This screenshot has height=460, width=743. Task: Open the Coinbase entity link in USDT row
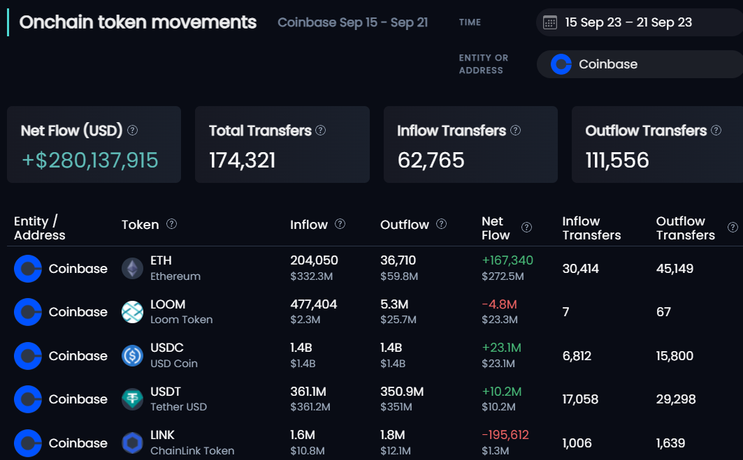tap(78, 399)
